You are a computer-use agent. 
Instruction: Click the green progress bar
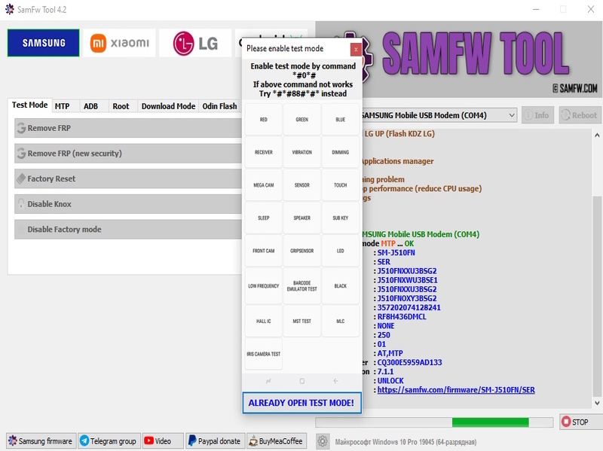tap(491, 422)
